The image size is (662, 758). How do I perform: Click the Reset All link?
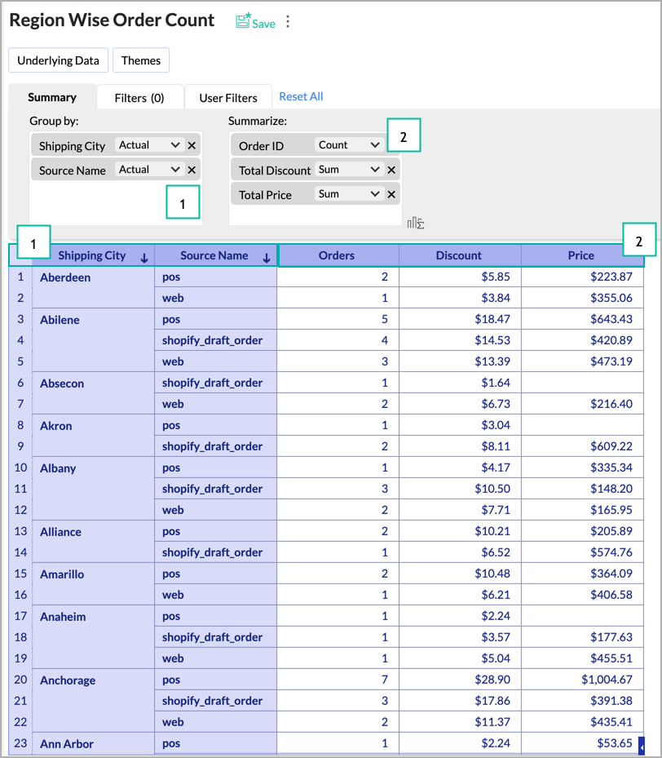click(x=301, y=95)
